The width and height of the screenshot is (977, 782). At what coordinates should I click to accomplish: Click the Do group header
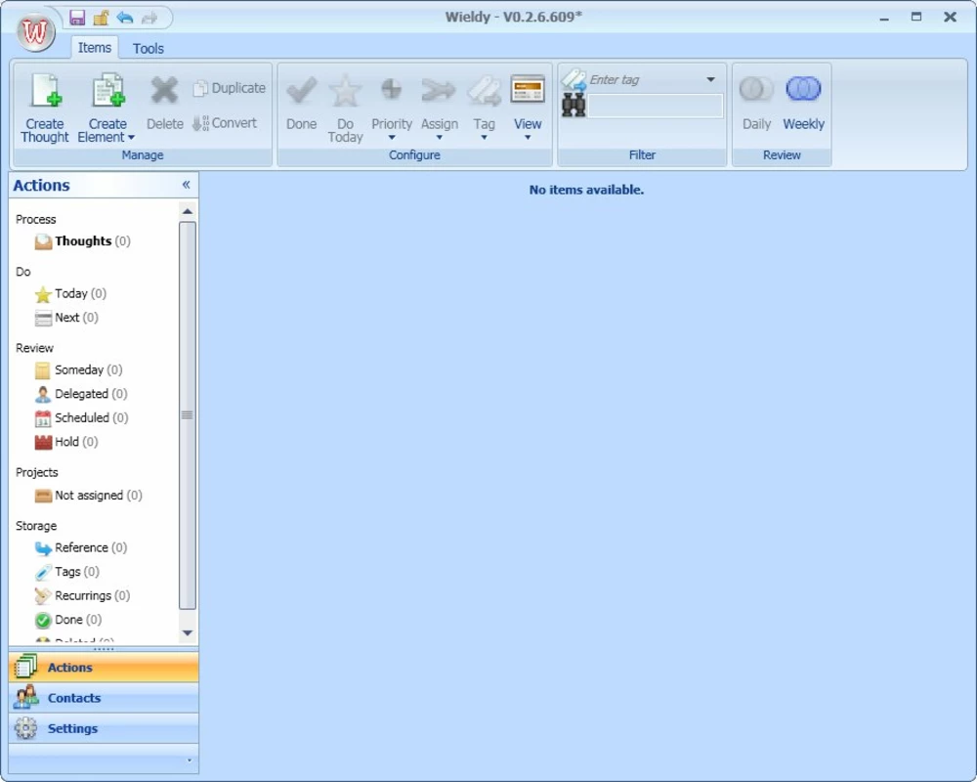coord(23,272)
